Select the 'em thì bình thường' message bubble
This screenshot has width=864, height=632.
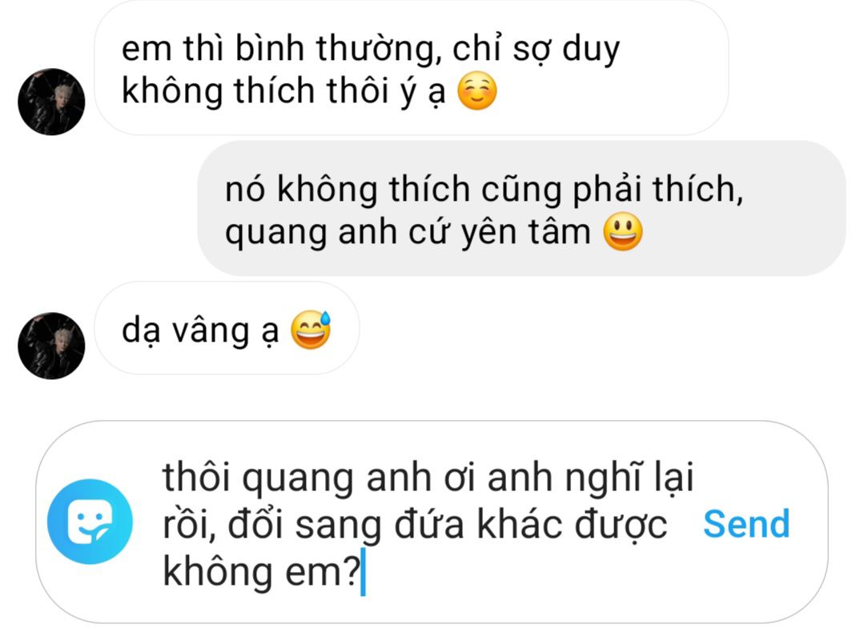[411, 68]
